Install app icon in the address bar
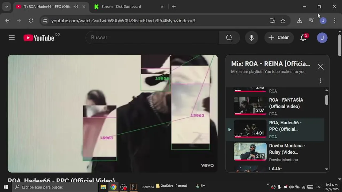This screenshot has width=342, height=192. (272, 21)
